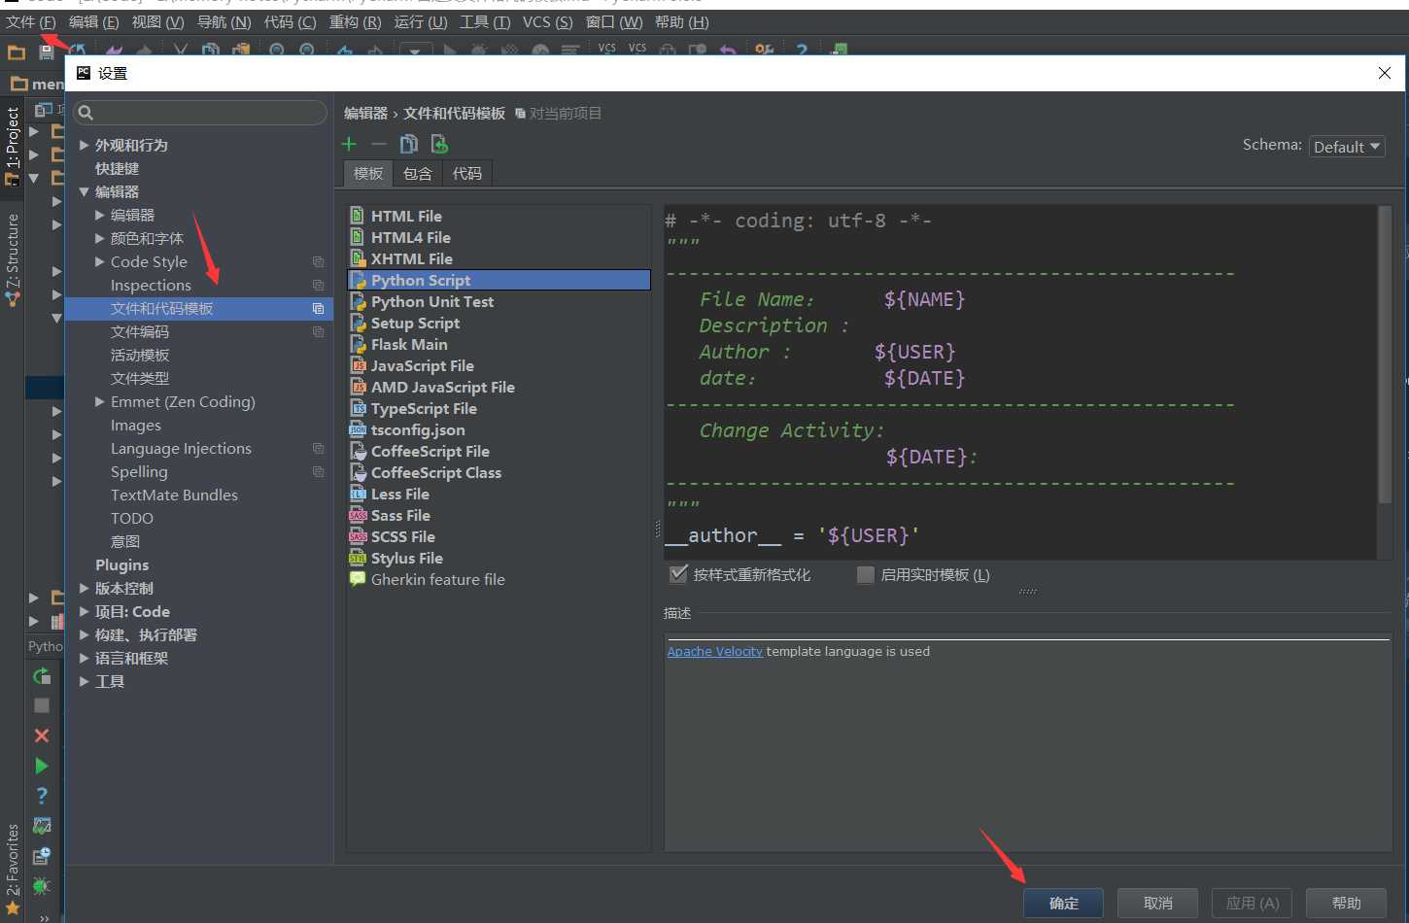Expand 版本控制 settings group
This screenshot has height=923, width=1409.
click(85, 588)
